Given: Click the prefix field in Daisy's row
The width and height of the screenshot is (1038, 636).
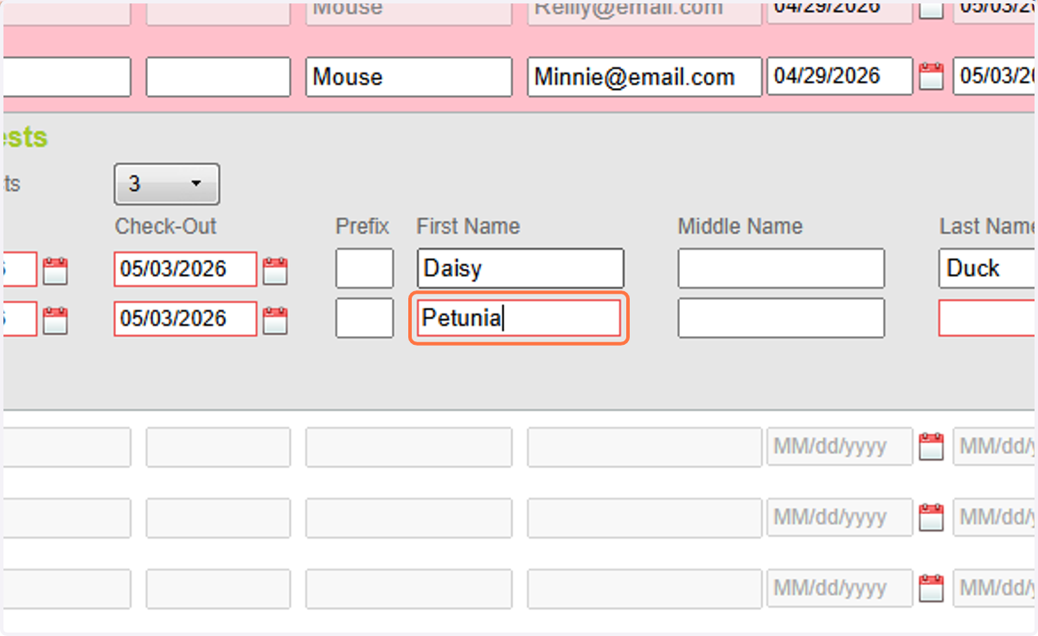Looking at the screenshot, I should coord(364,269).
